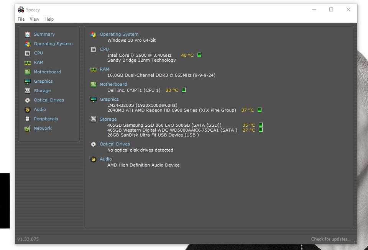Click the Samsung SSD 860 EVO 500GB line
Image resolution: width=368 pixels, height=250 pixels.
tap(164, 125)
